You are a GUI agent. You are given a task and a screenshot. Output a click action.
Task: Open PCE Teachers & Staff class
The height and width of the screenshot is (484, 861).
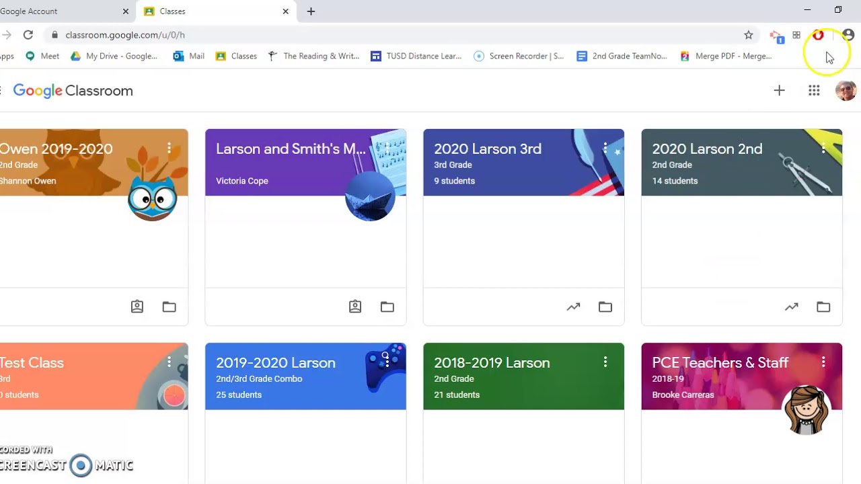click(x=720, y=362)
